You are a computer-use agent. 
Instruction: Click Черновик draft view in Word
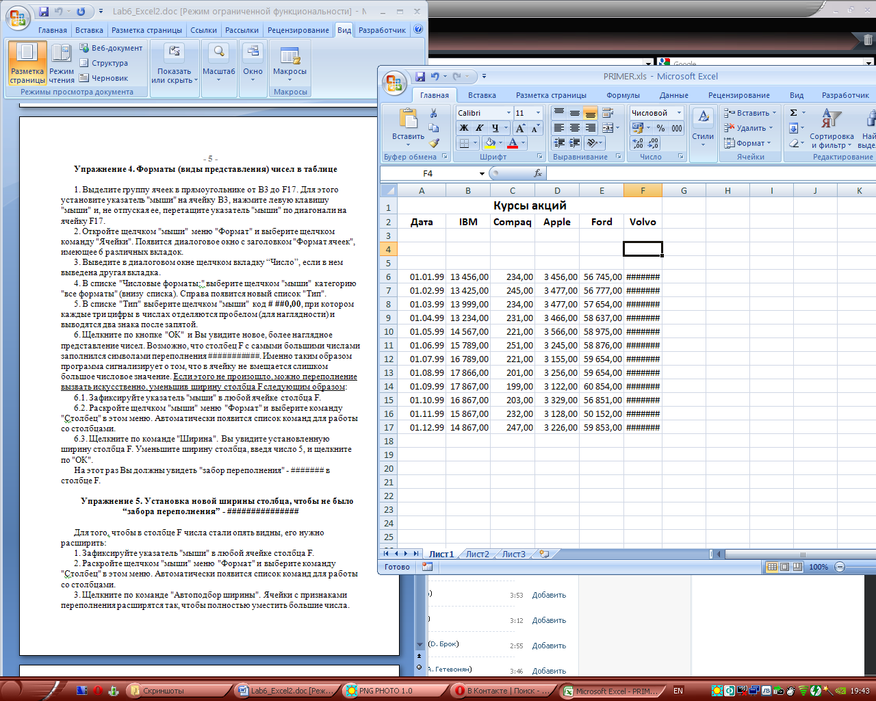click(104, 78)
